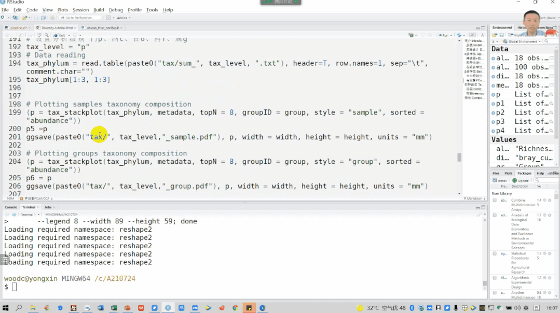Screen dimensions: 560x313
Task: Click the save workspace icon in Environment
Action: click(x=501, y=35)
